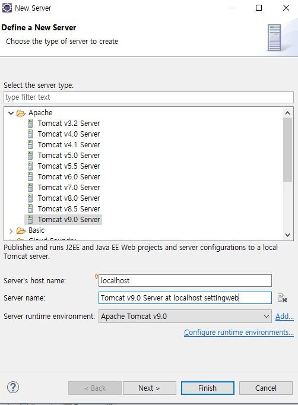The width and height of the screenshot is (298, 405).
Task: Select Tomcat v4.1 Server entry
Action: [69, 145]
